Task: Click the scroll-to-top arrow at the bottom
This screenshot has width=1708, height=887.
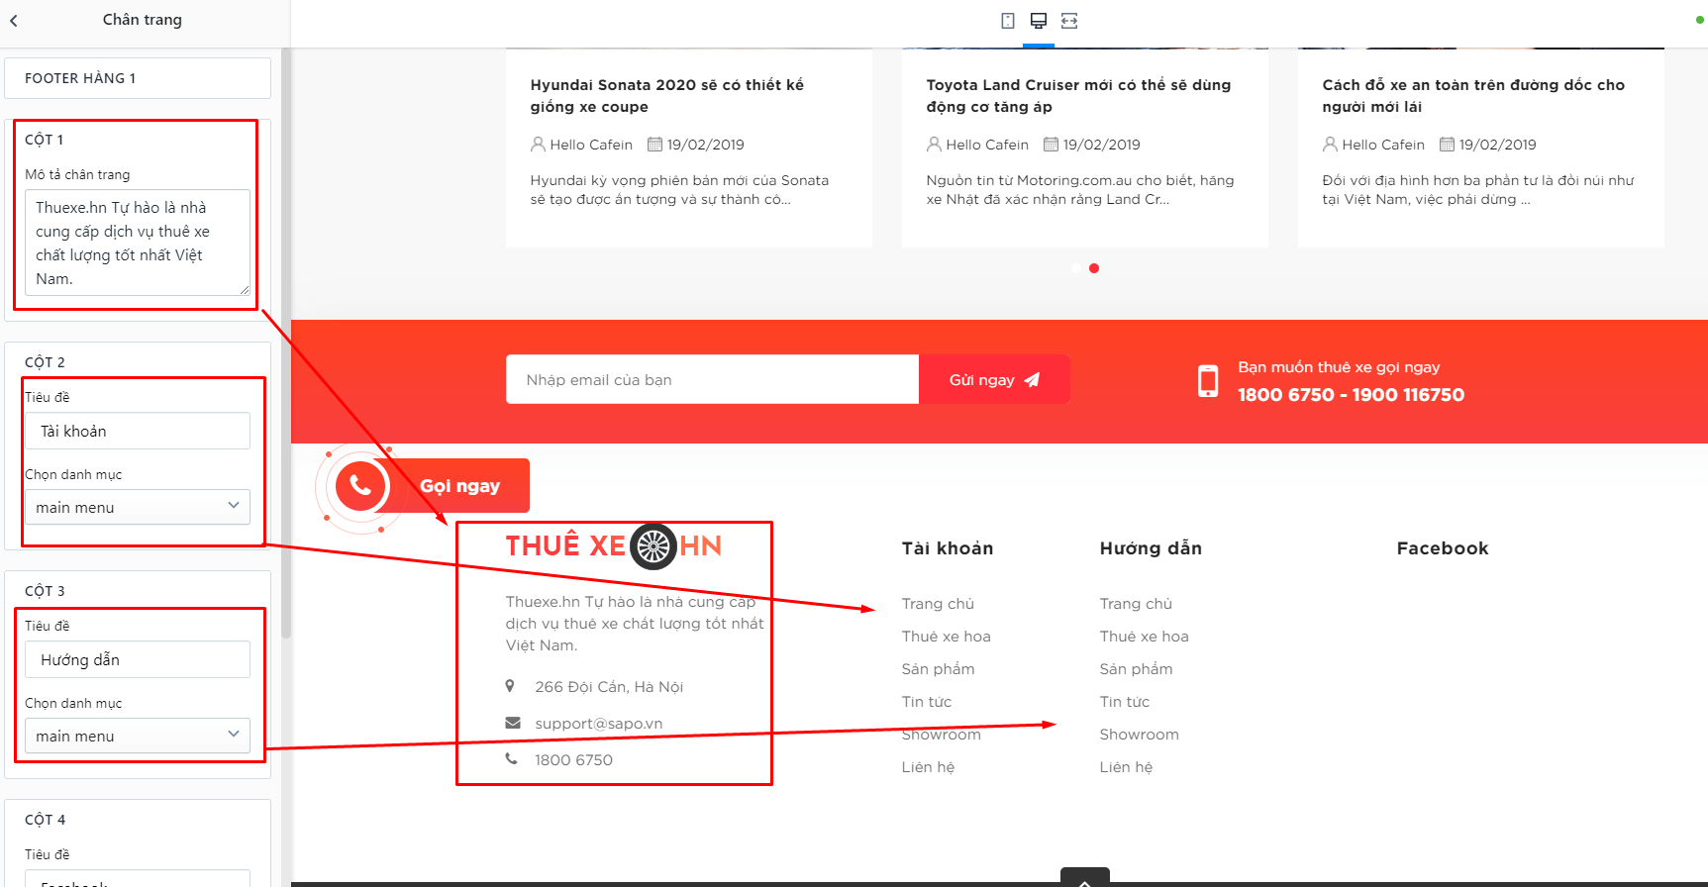Action: [1085, 879]
